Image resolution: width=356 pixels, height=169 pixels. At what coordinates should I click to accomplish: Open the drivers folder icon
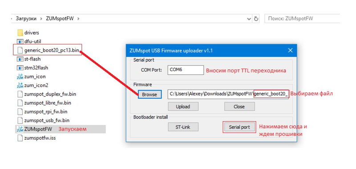tap(20, 32)
